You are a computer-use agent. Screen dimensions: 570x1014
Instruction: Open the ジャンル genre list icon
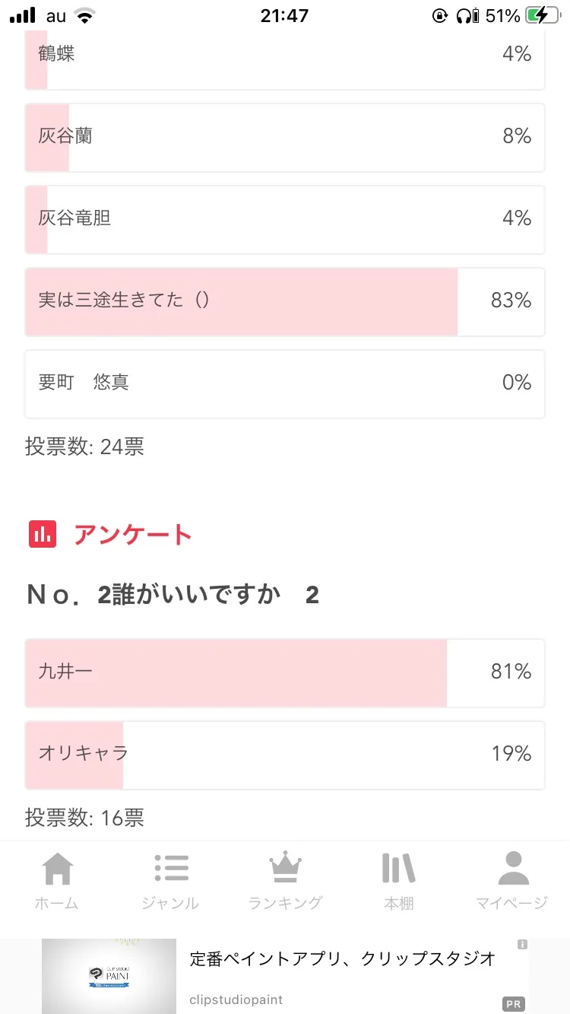pos(171,869)
